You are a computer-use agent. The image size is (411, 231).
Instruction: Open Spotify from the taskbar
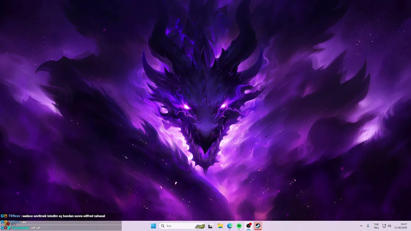pyautogui.click(x=239, y=226)
